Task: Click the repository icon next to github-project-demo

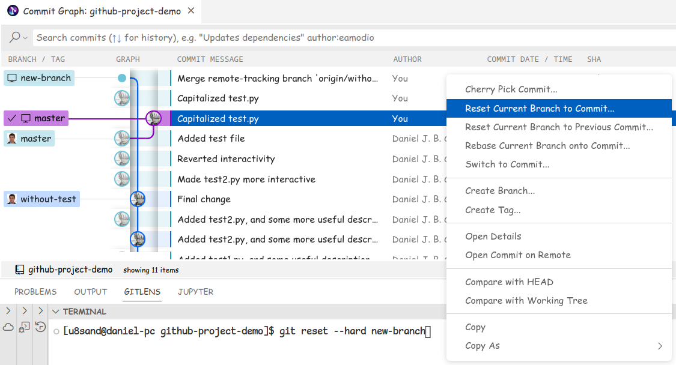Action: [20, 270]
